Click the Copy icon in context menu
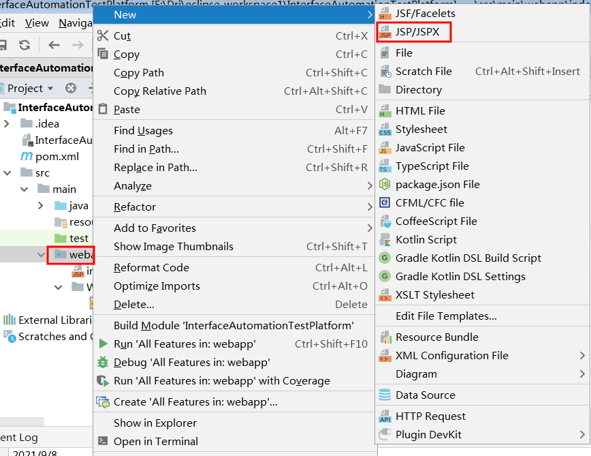The height and width of the screenshot is (456, 591). (x=103, y=54)
